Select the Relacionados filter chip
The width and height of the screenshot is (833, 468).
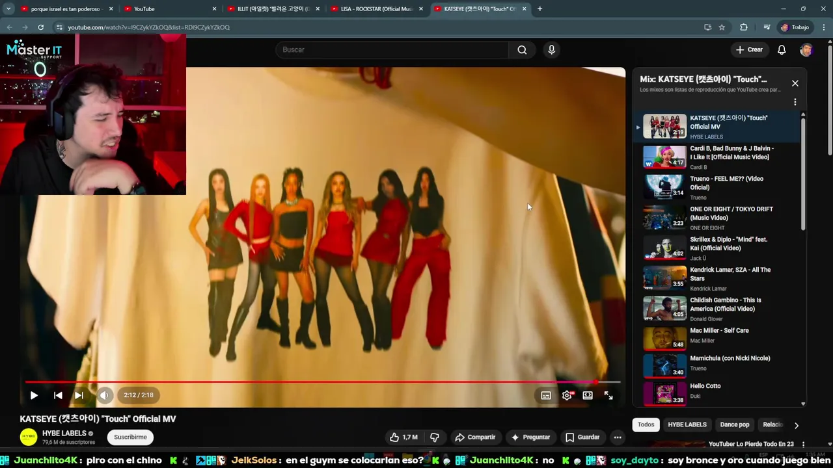772,424
